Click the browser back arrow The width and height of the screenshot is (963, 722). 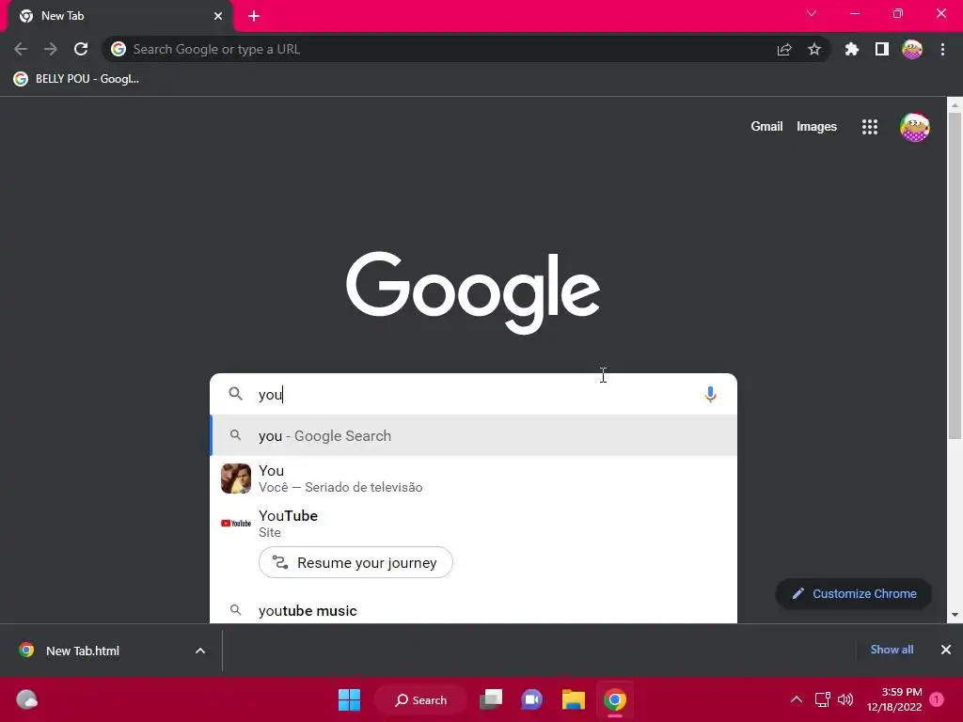point(21,49)
